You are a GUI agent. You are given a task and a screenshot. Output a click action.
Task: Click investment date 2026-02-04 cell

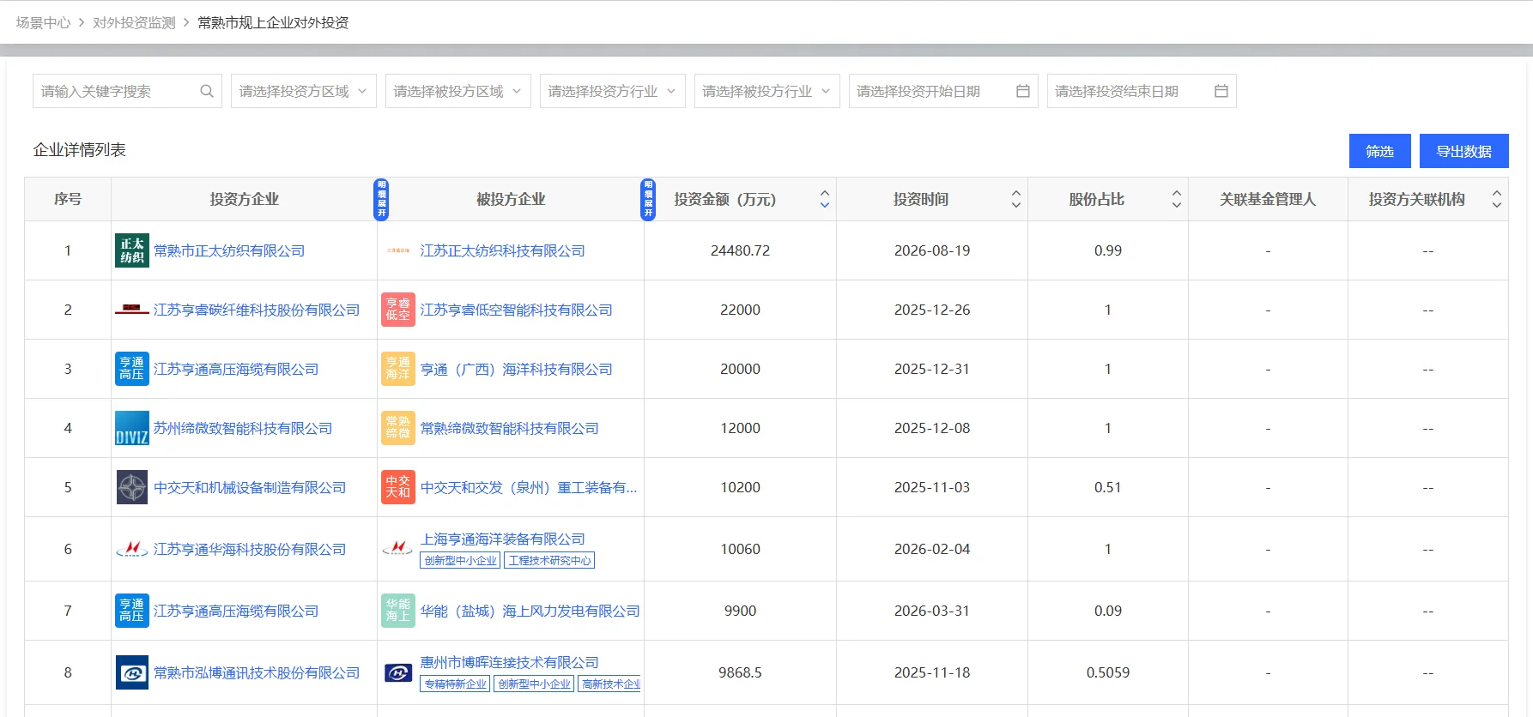click(932, 549)
